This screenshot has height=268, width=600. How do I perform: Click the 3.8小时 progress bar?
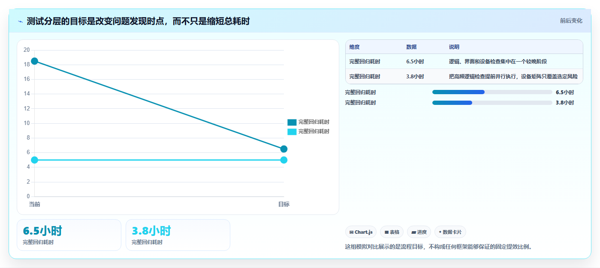(492, 103)
